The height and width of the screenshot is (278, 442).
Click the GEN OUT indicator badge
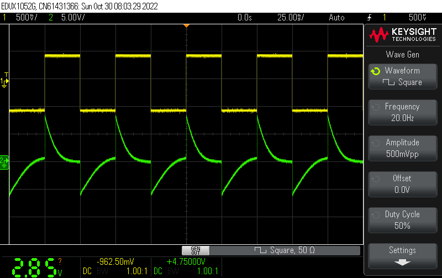tap(195, 250)
